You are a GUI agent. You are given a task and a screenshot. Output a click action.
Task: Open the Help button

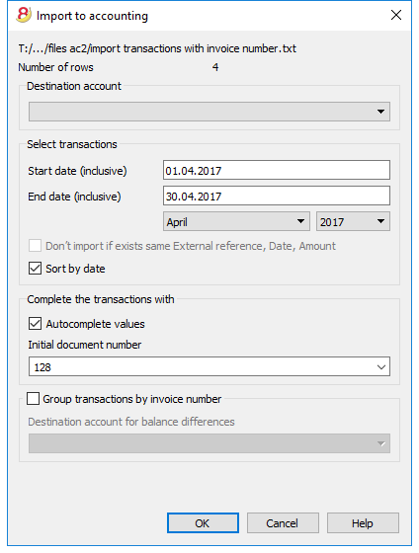coord(363,523)
